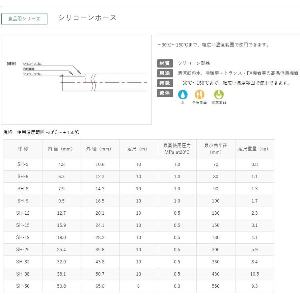This screenshot has width=300, height=300.
Task: Click the 用途 label badge
Action: tap(165, 73)
